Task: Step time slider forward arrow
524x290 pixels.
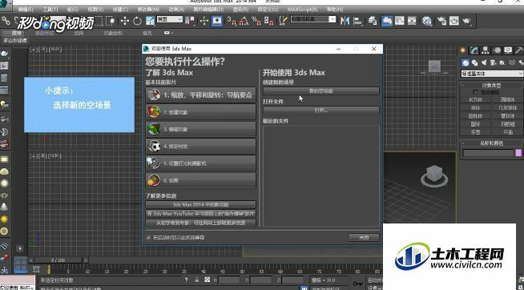Action: (x=86, y=260)
